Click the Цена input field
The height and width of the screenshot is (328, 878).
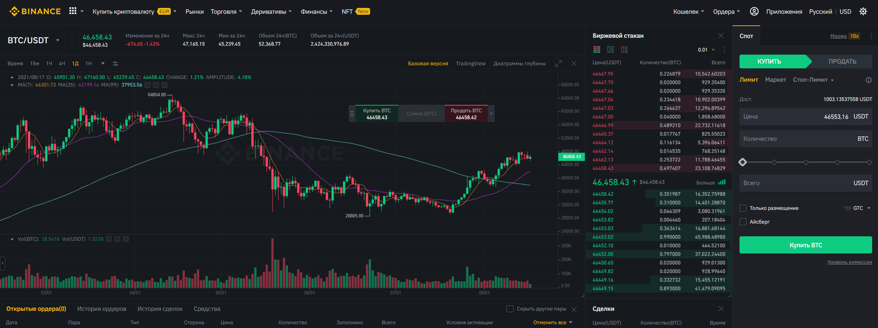(805, 116)
